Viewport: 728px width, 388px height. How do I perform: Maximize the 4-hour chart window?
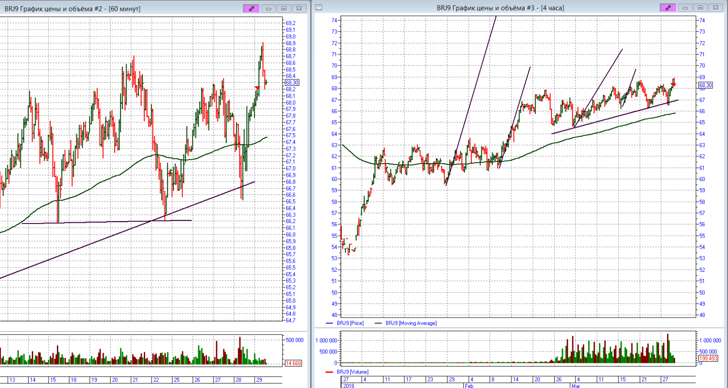(701, 8)
